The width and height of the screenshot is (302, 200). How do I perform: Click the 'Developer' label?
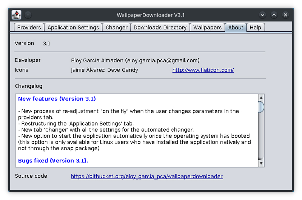coord(28,60)
